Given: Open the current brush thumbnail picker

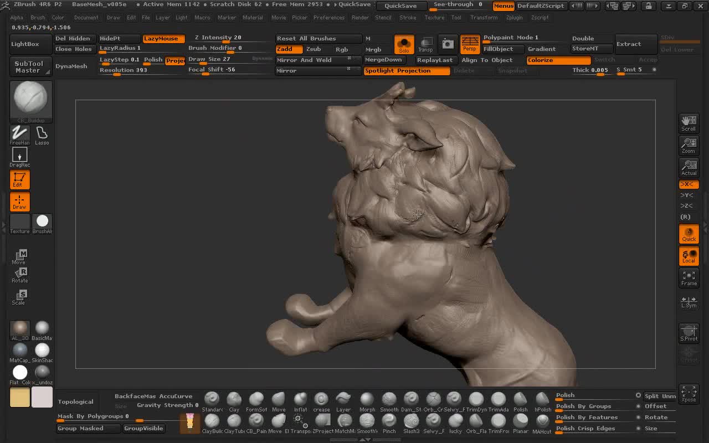Looking at the screenshot, I should click(x=31, y=102).
